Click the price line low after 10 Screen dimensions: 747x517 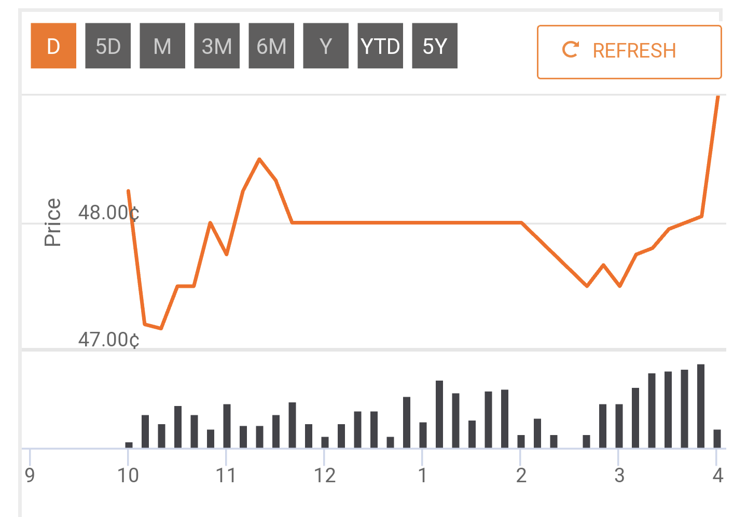click(161, 328)
